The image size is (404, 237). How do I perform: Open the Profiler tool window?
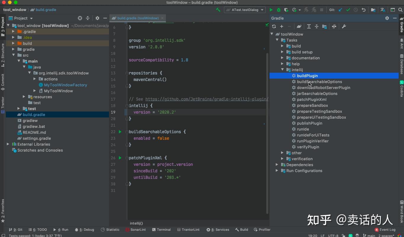(262, 230)
